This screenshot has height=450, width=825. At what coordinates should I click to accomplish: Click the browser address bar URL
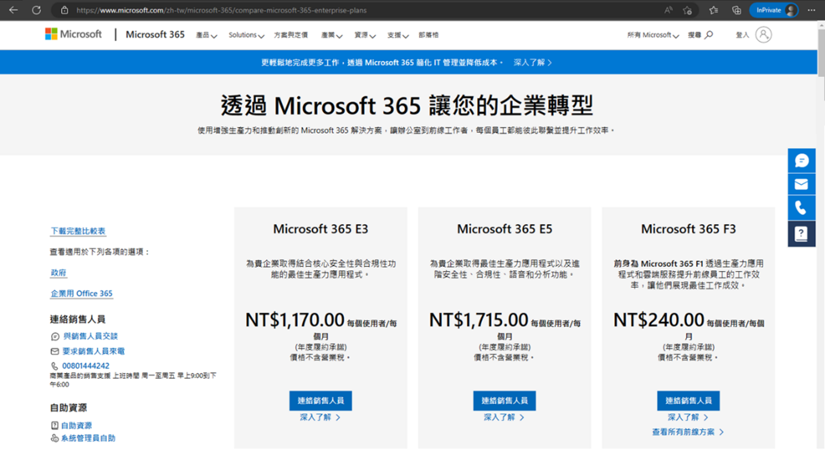[221, 10]
